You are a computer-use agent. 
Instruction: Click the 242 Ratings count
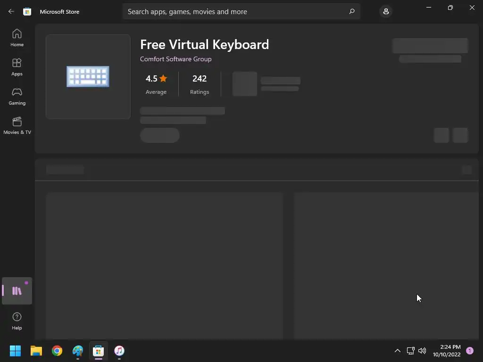click(200, 84)
